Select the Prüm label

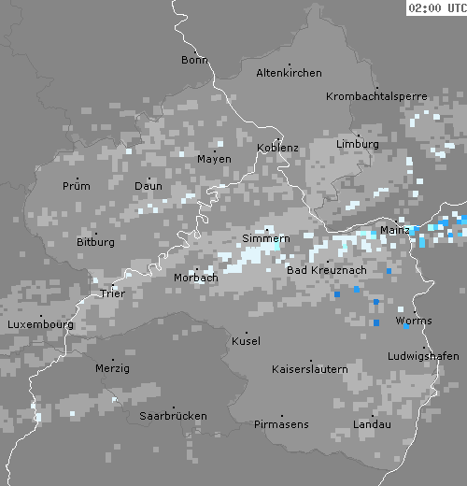(77, 186)
